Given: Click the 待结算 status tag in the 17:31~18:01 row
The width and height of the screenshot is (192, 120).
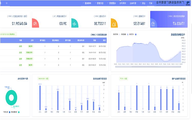Looking at the screenshot, I should pyautogui.click(x=31, y=46).
